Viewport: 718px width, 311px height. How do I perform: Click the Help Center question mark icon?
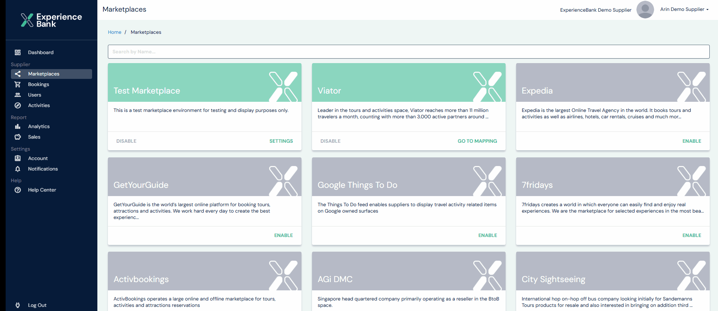point(18,190)
